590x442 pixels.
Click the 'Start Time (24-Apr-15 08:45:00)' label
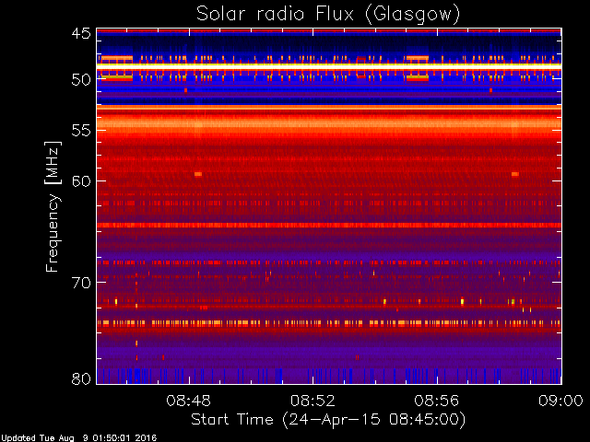coord(328,420)
